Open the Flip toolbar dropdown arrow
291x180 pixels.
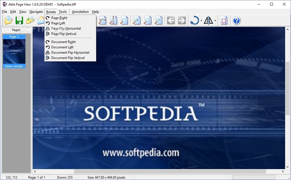215,21
